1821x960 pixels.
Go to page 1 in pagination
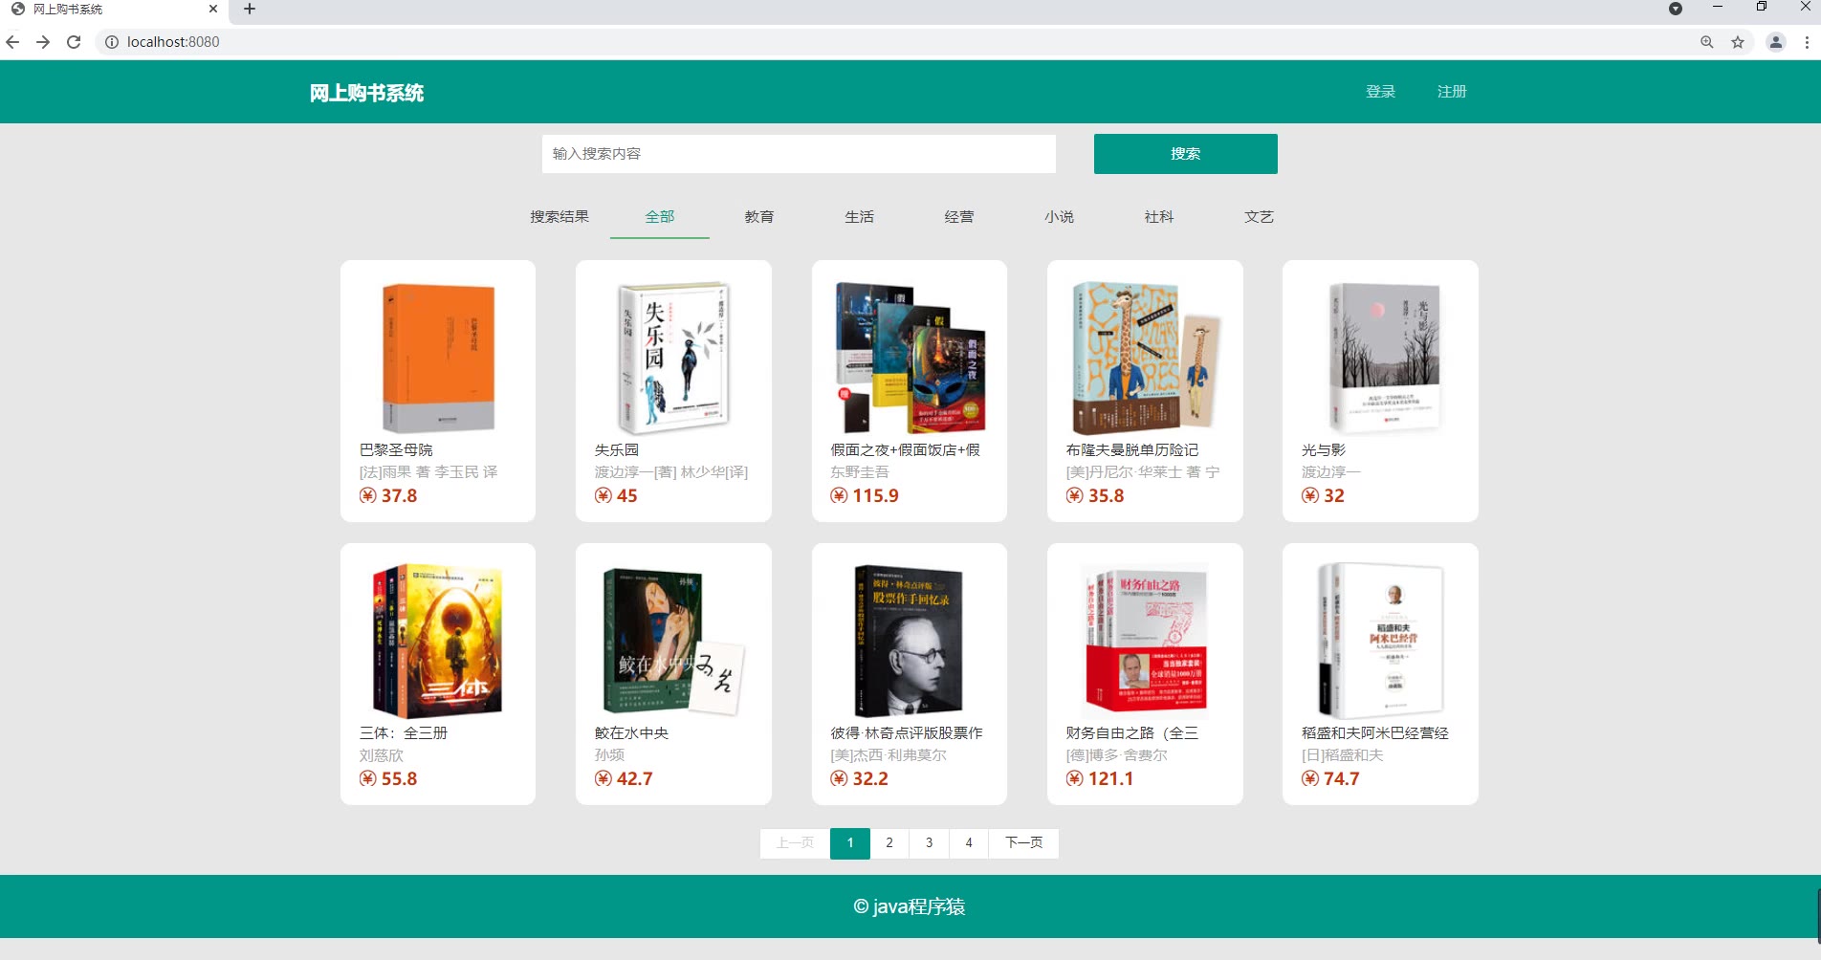850,843
